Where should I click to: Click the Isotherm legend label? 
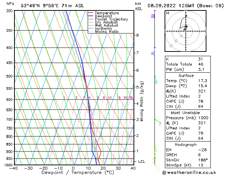click(103, 28)
